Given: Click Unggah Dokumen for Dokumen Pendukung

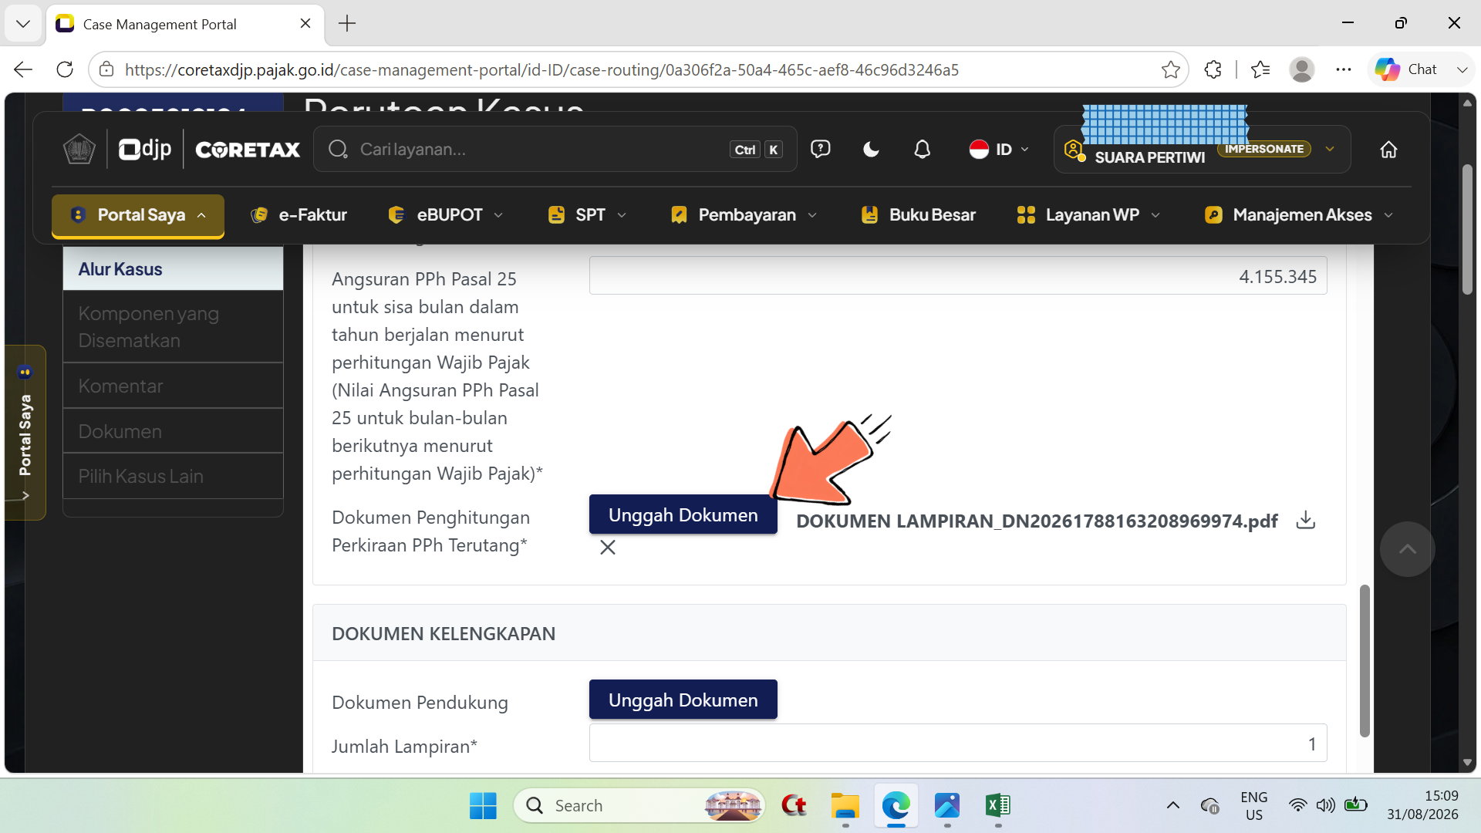Looking at the screenshot, I should click(x=683, y=700).
